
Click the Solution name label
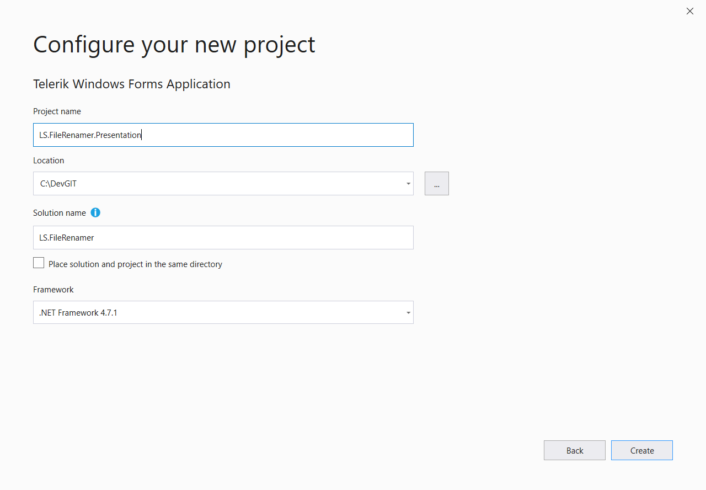coord(60,213)
